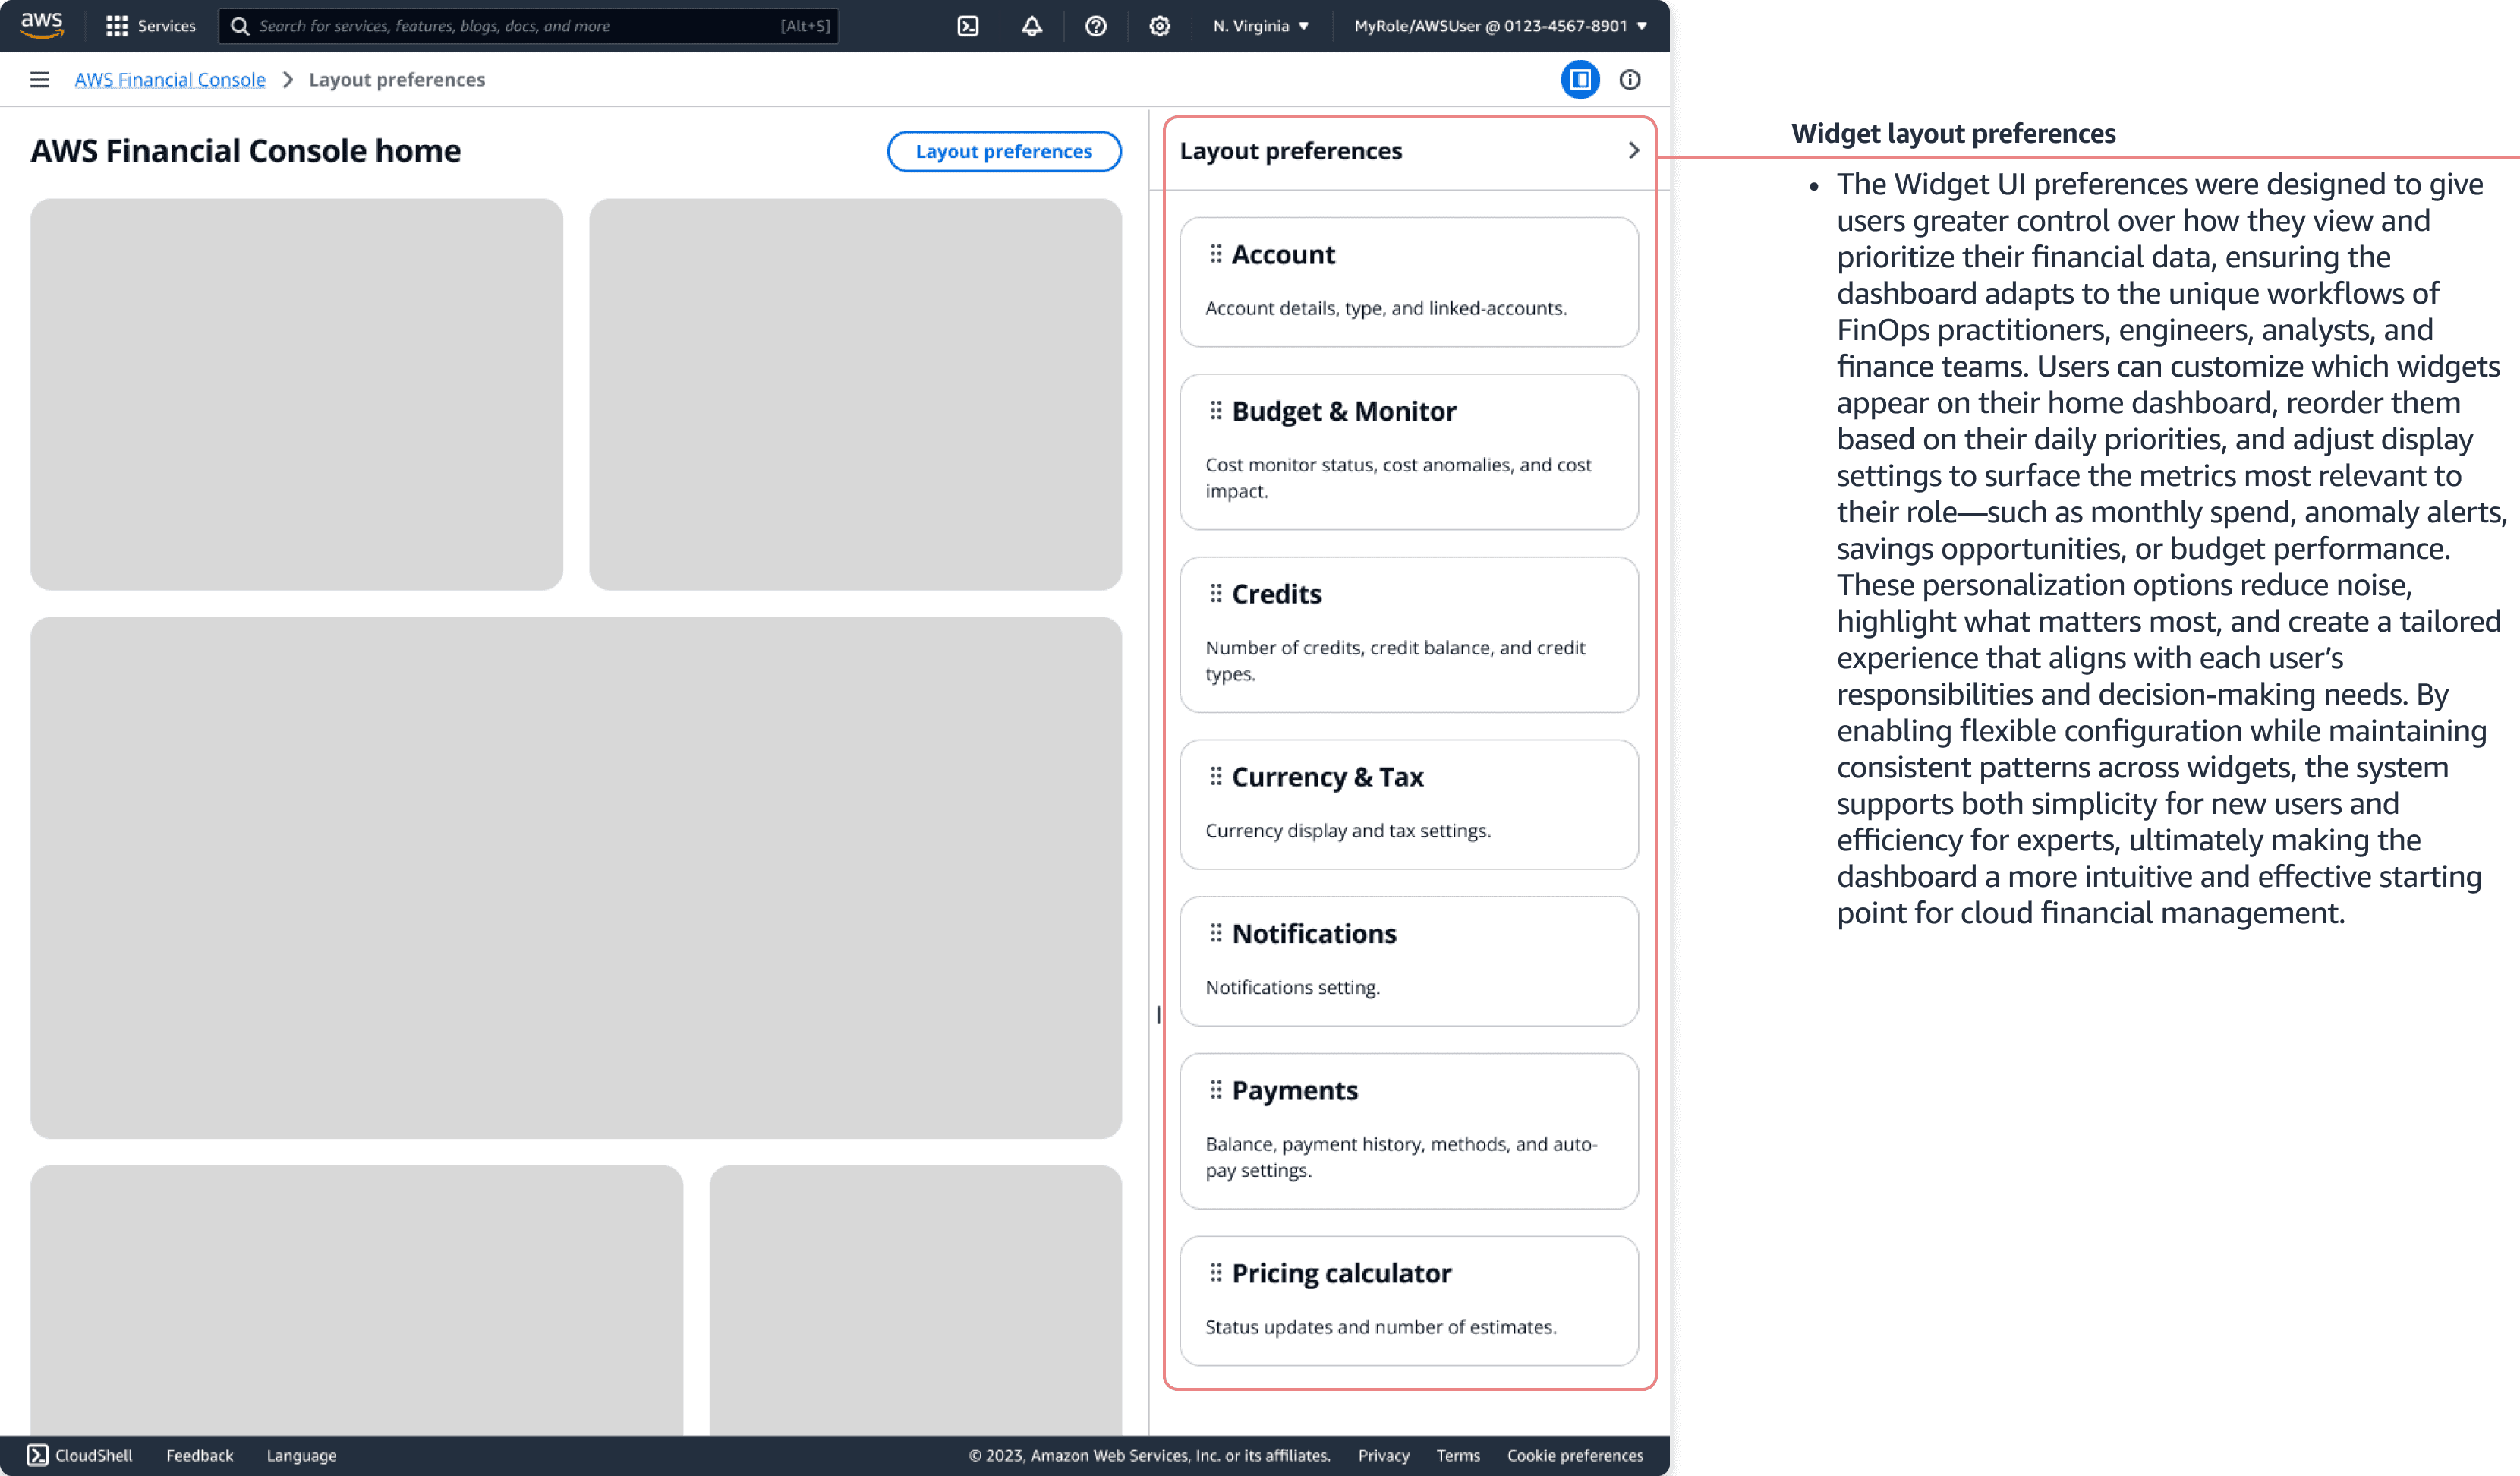
Task: Open the help question mark icon
Action: (1095, 26)
